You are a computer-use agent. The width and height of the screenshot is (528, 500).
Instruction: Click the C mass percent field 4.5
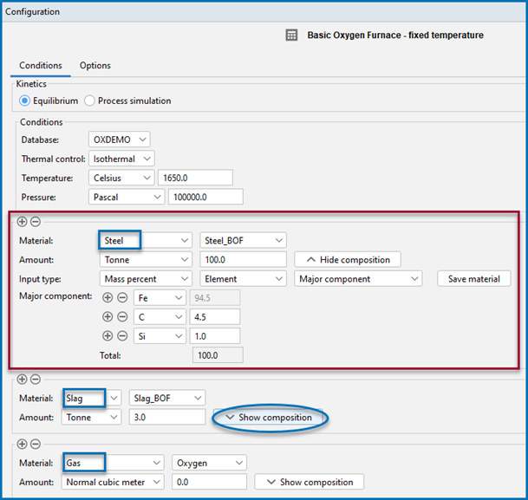click(x=215, y=316)
